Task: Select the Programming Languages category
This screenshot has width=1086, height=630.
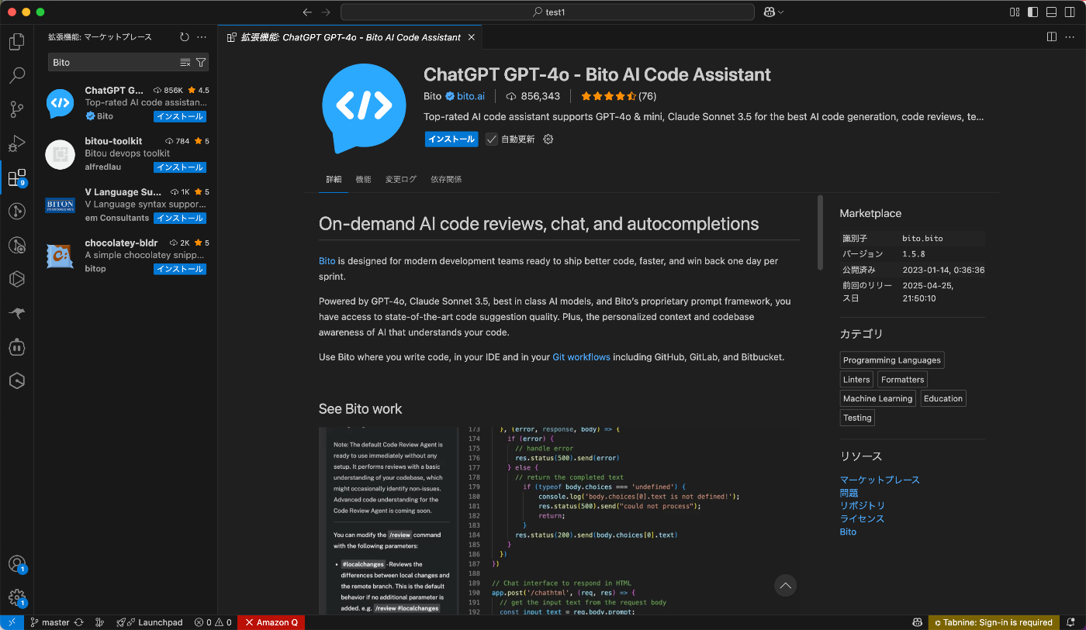Action: click(x=892, y=360)
